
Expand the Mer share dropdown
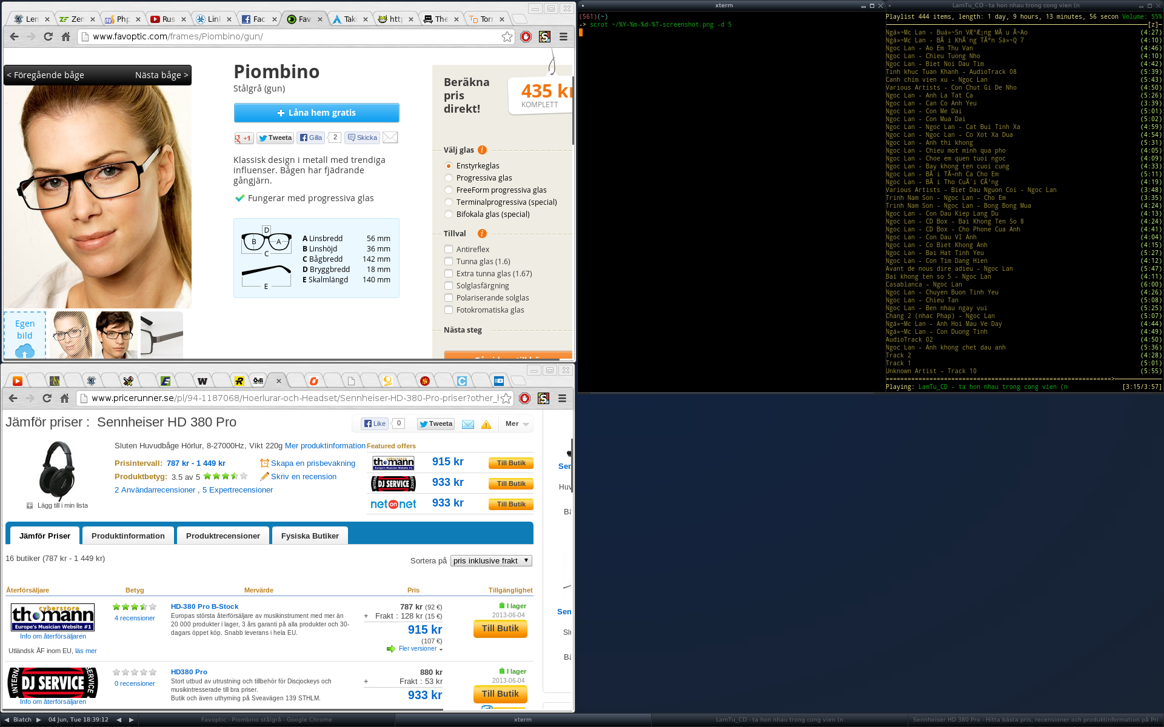click(x=517, y=424)
